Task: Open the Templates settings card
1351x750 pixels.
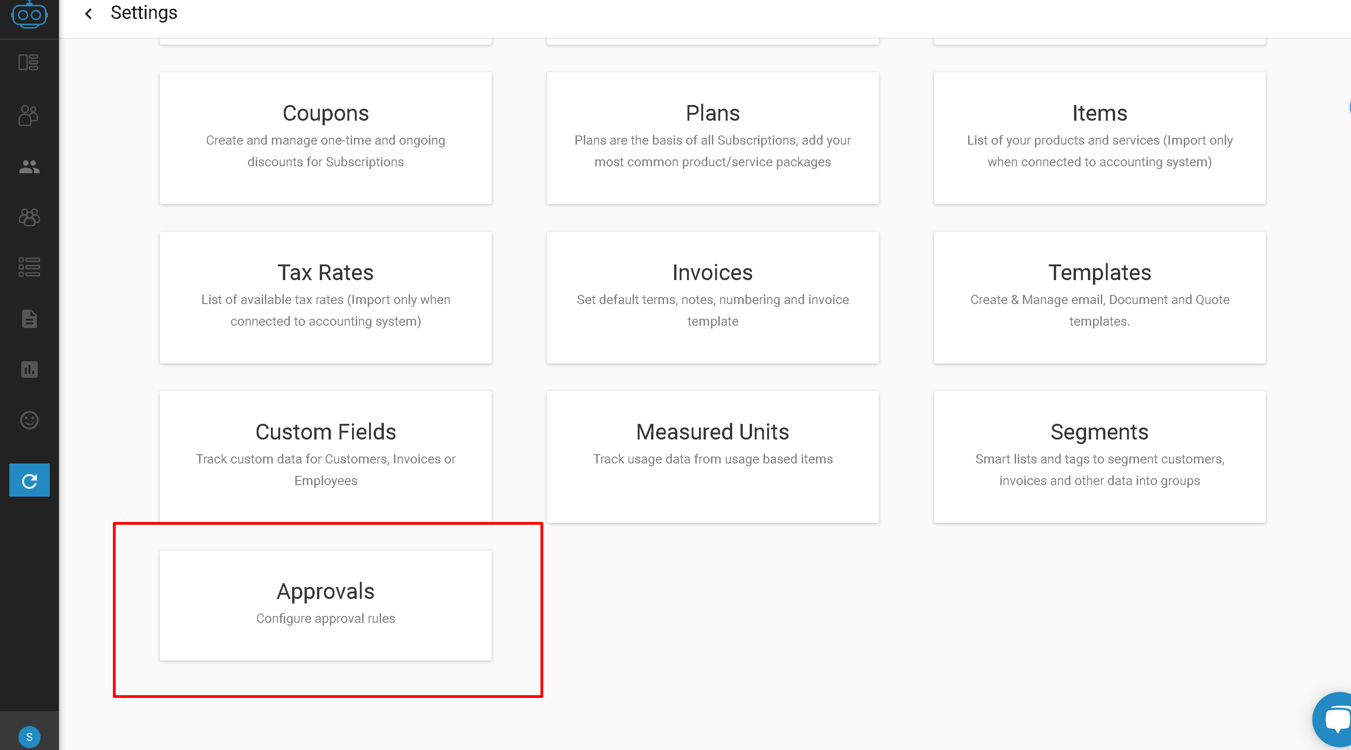Action: 1099,298
